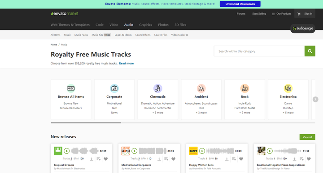Go to Home breadcrumb
Screen dimensions: 323x173
54,45
